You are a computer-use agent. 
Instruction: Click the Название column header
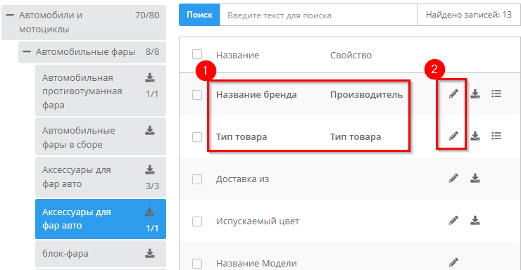(237, 55)
